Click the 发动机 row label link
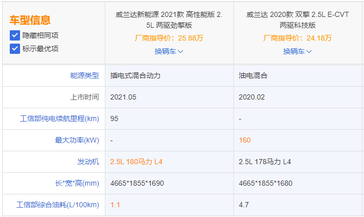This screenshot has width=364, height=217. (88, 162)
